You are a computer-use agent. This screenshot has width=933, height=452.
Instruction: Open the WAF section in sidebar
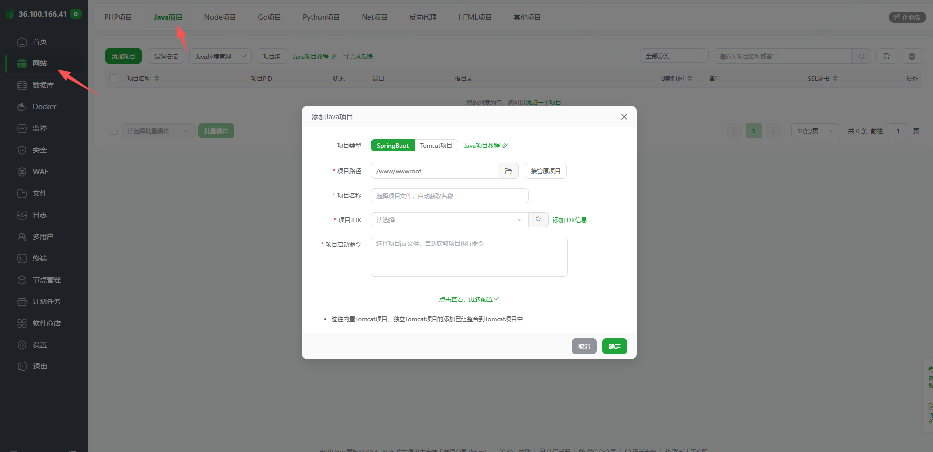(x=39, y=171)
